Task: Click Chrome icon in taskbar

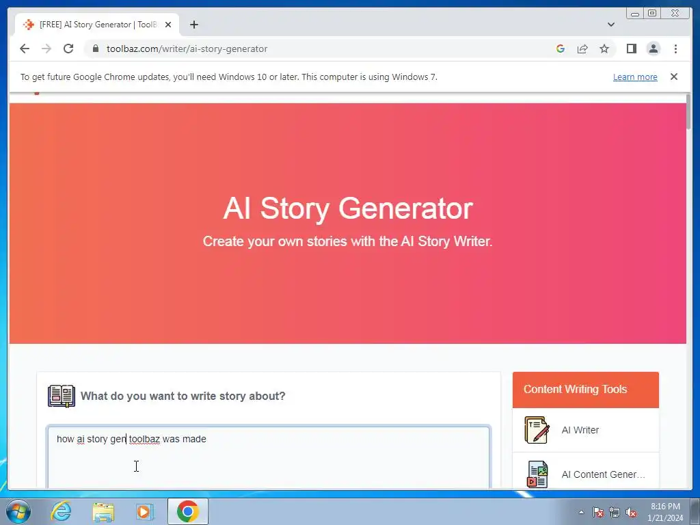Action: pyautogui.click(x=188, y=511)
